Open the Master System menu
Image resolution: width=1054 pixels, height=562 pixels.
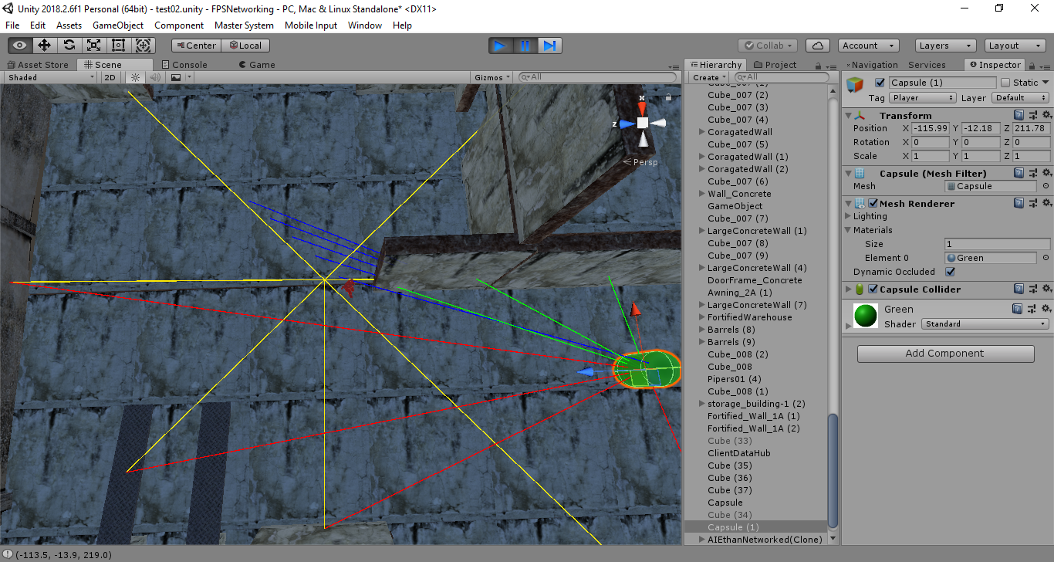click(244, 25)
